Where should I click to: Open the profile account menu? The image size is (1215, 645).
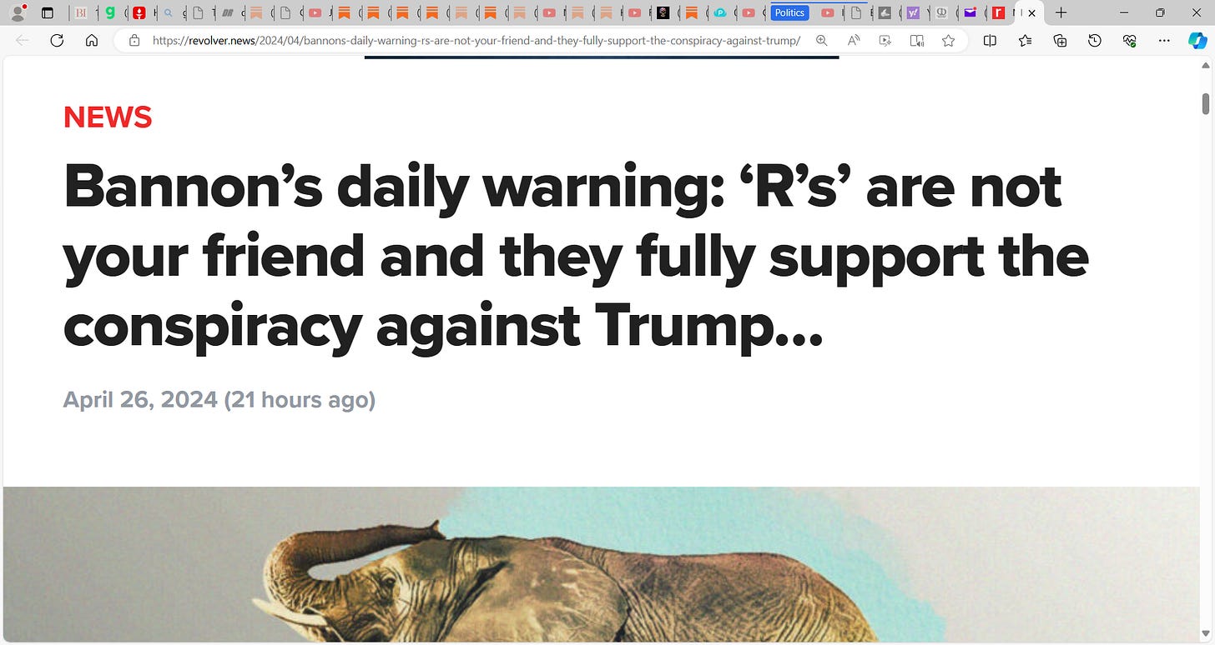18,12
